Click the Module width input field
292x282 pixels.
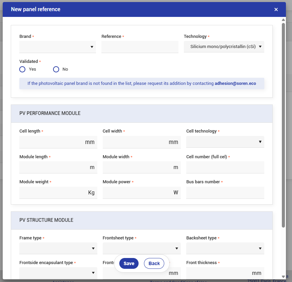137,167
